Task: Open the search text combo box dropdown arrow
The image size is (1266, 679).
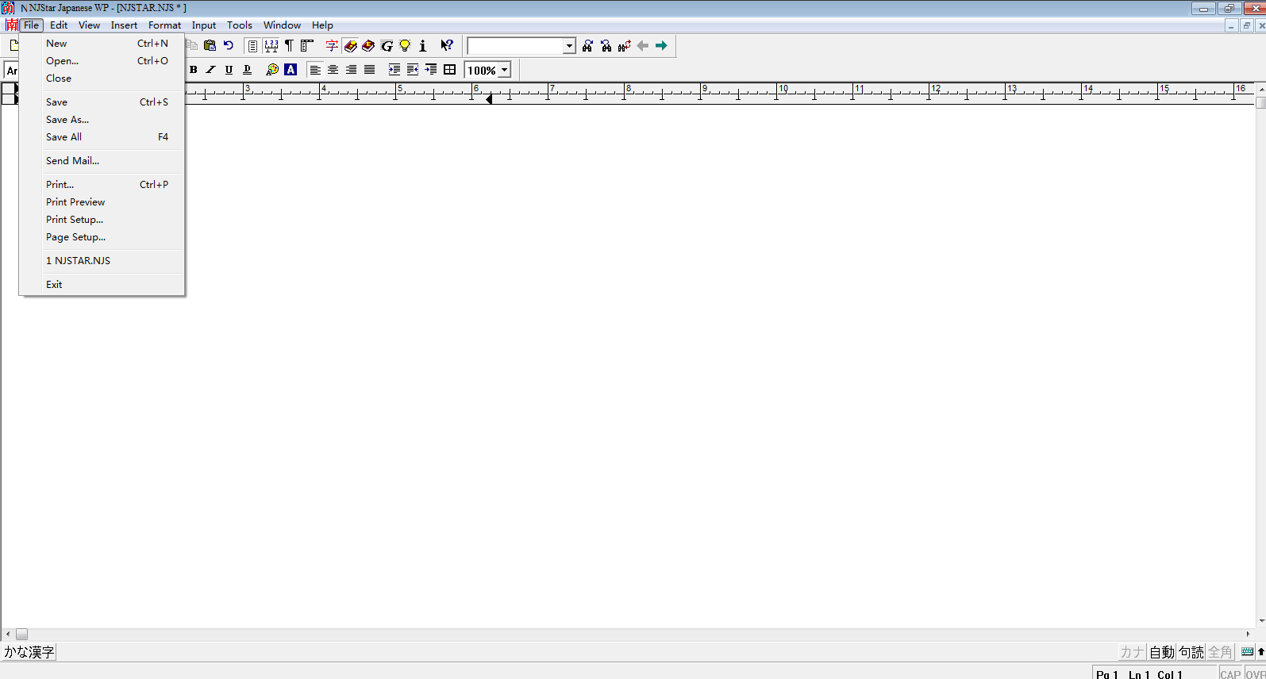Action: pyautogui.click(x=569, y=46)
